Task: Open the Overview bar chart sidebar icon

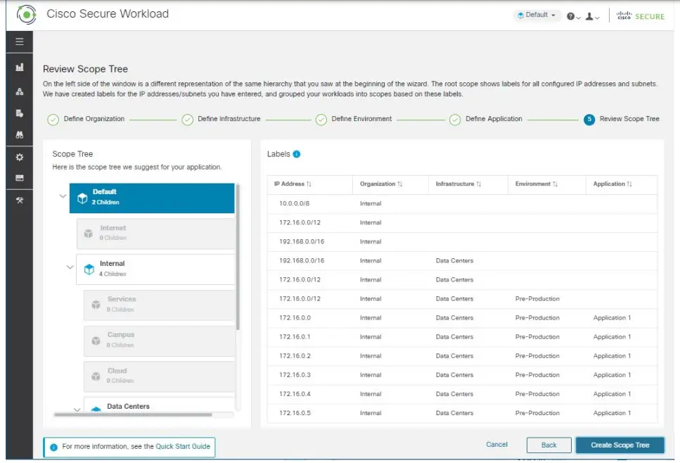Action: (x=20, y=68)
